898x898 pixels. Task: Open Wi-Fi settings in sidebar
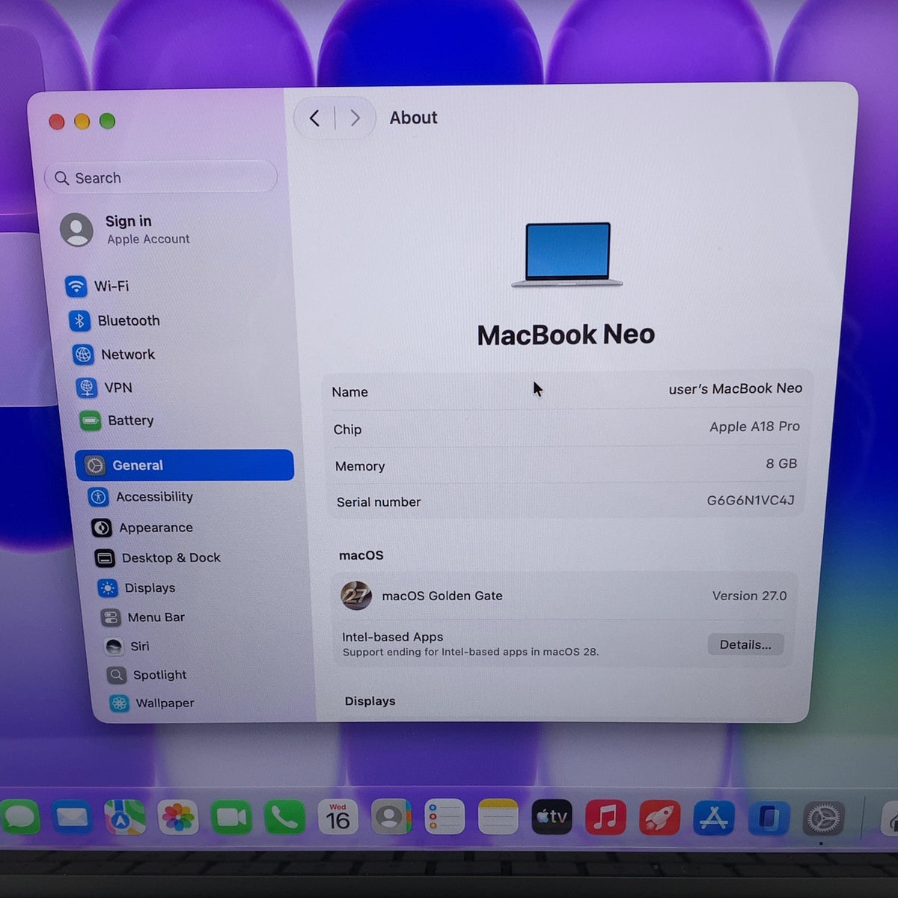click(97, 286)
